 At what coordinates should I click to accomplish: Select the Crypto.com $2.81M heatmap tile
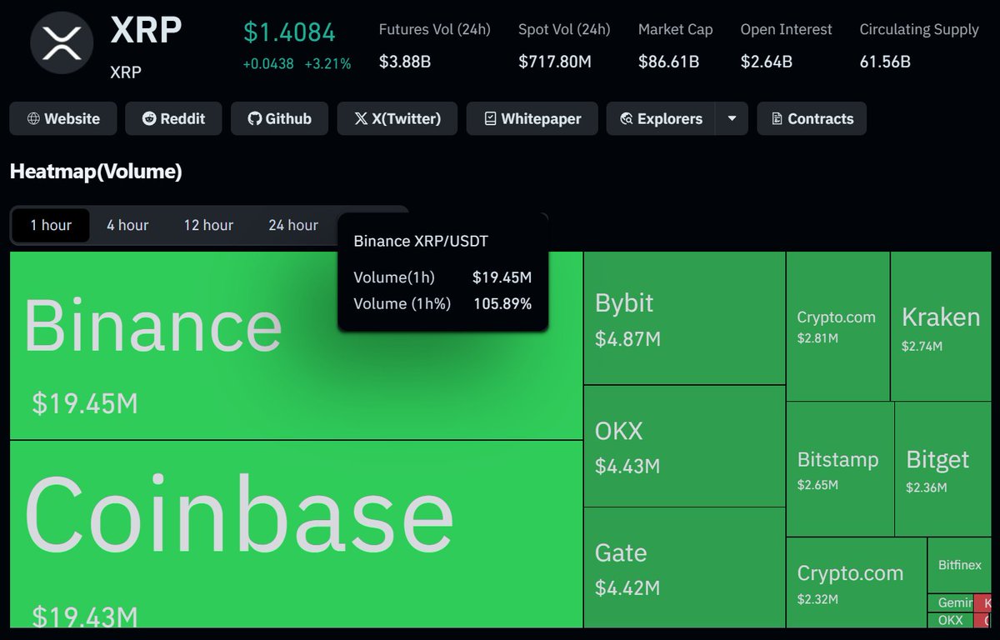837,326
